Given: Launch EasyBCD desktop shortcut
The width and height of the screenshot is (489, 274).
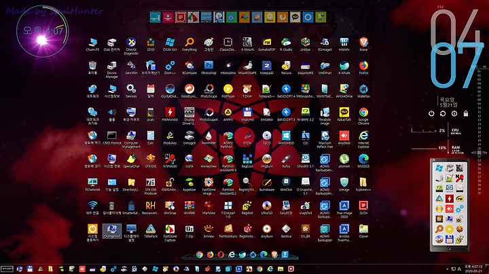Looking at the screenshot, I should point(286,208).
